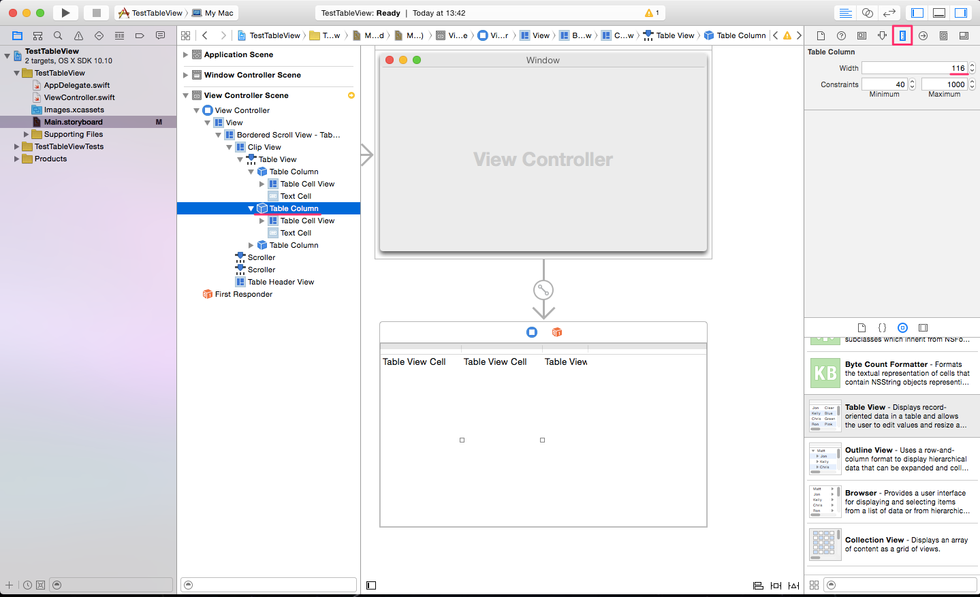Open the File inspector
The image size is (980, 597).
[x=821, y=35]
